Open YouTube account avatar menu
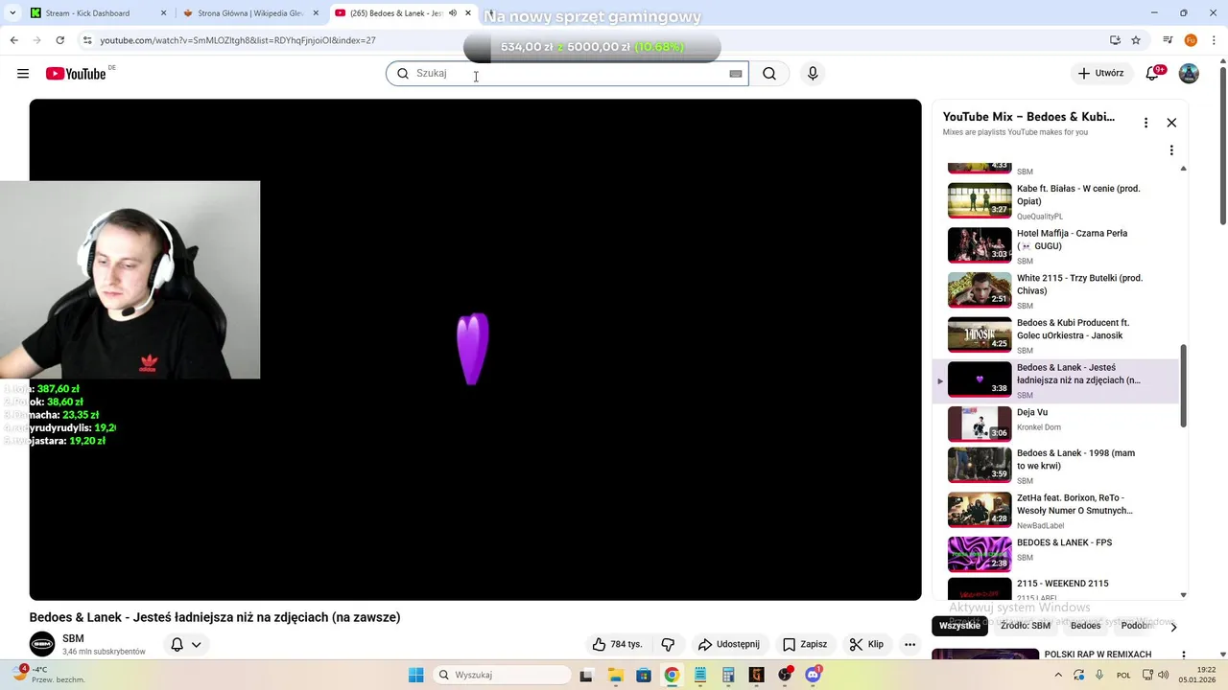Screen dimensions: 1228x690 coord(1189,74)
